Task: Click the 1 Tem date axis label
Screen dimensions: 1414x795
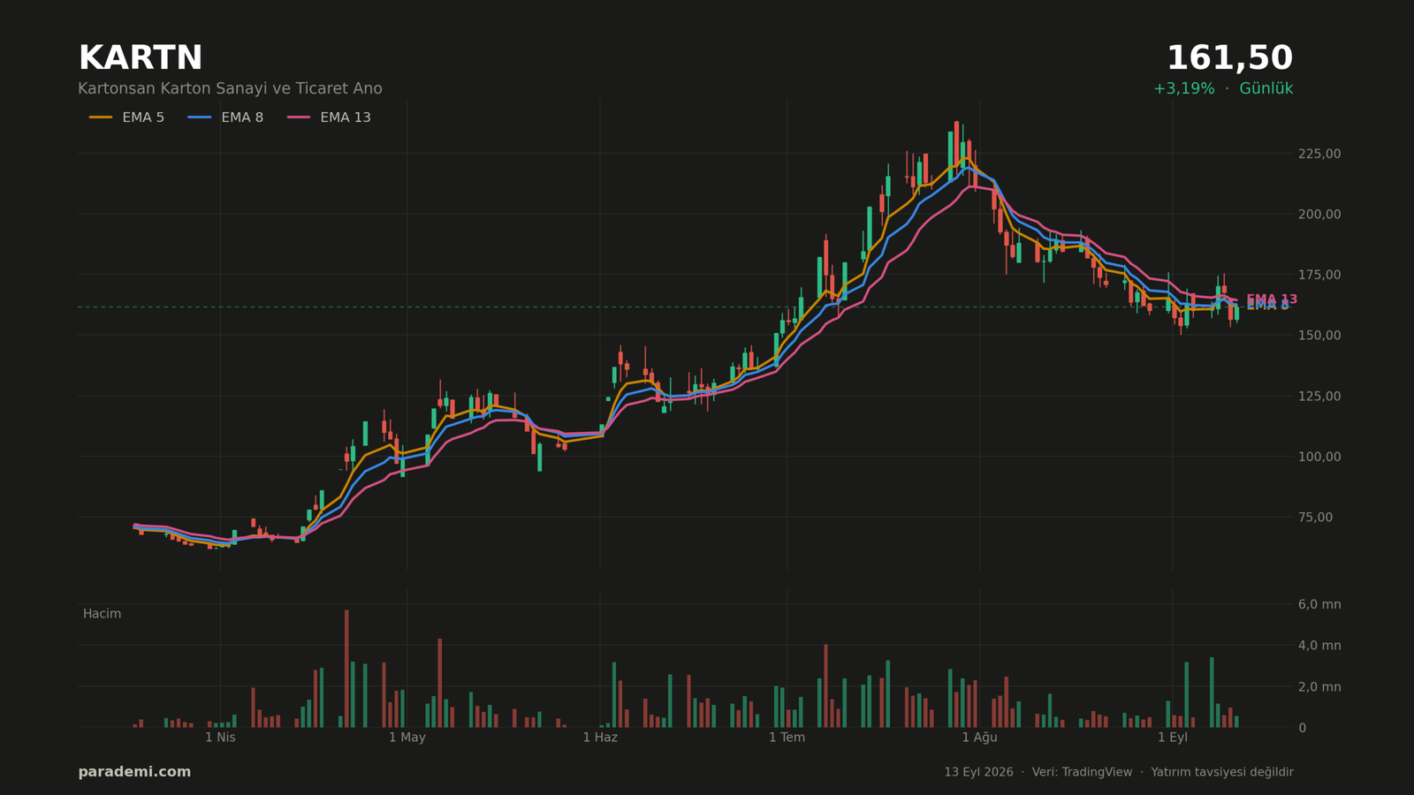Action: tap(787, 738)
